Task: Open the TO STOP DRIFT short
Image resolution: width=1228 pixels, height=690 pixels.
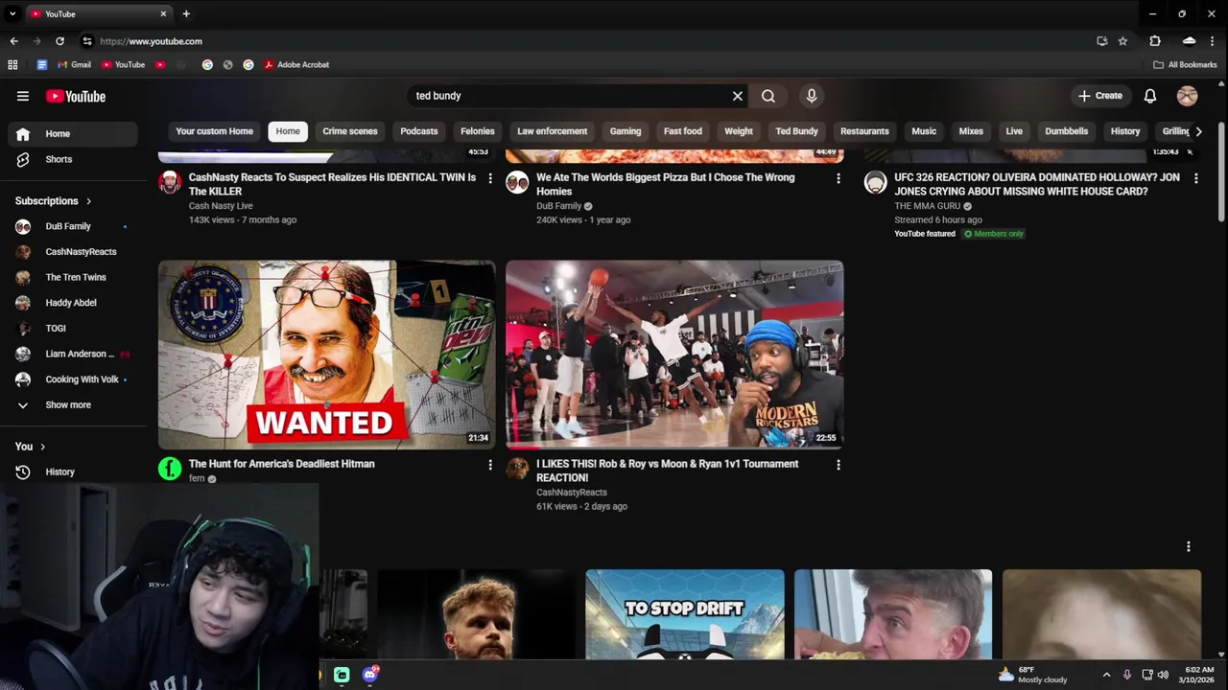Action: click(x=685, y=614)
